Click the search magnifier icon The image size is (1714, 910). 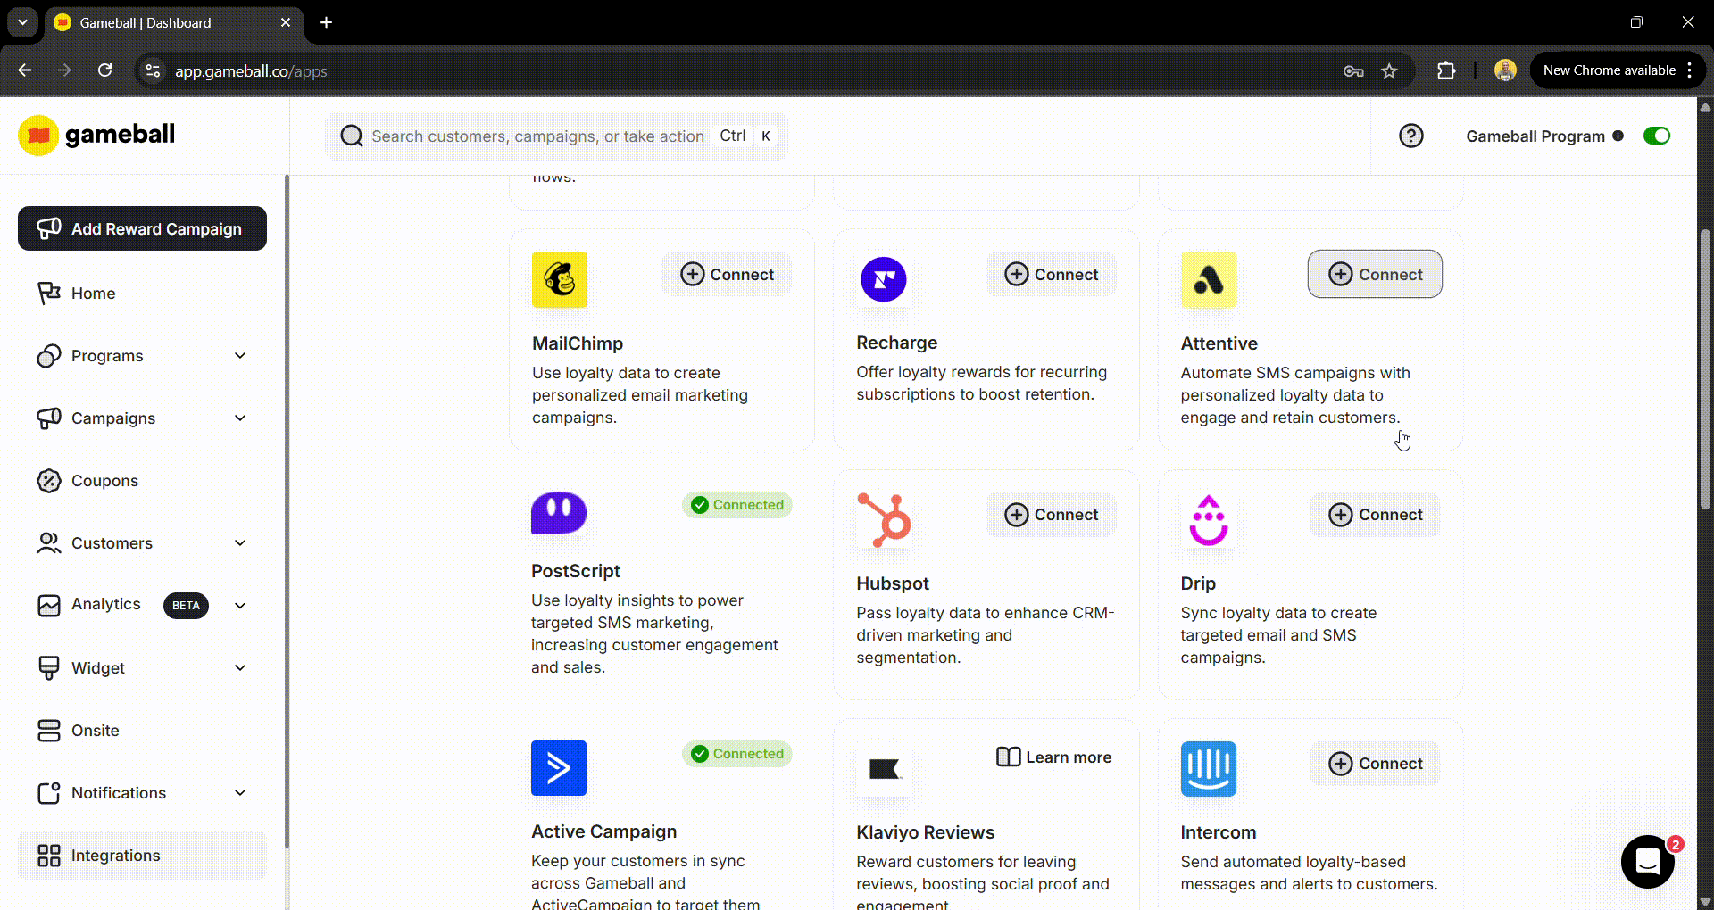[352, 136]
